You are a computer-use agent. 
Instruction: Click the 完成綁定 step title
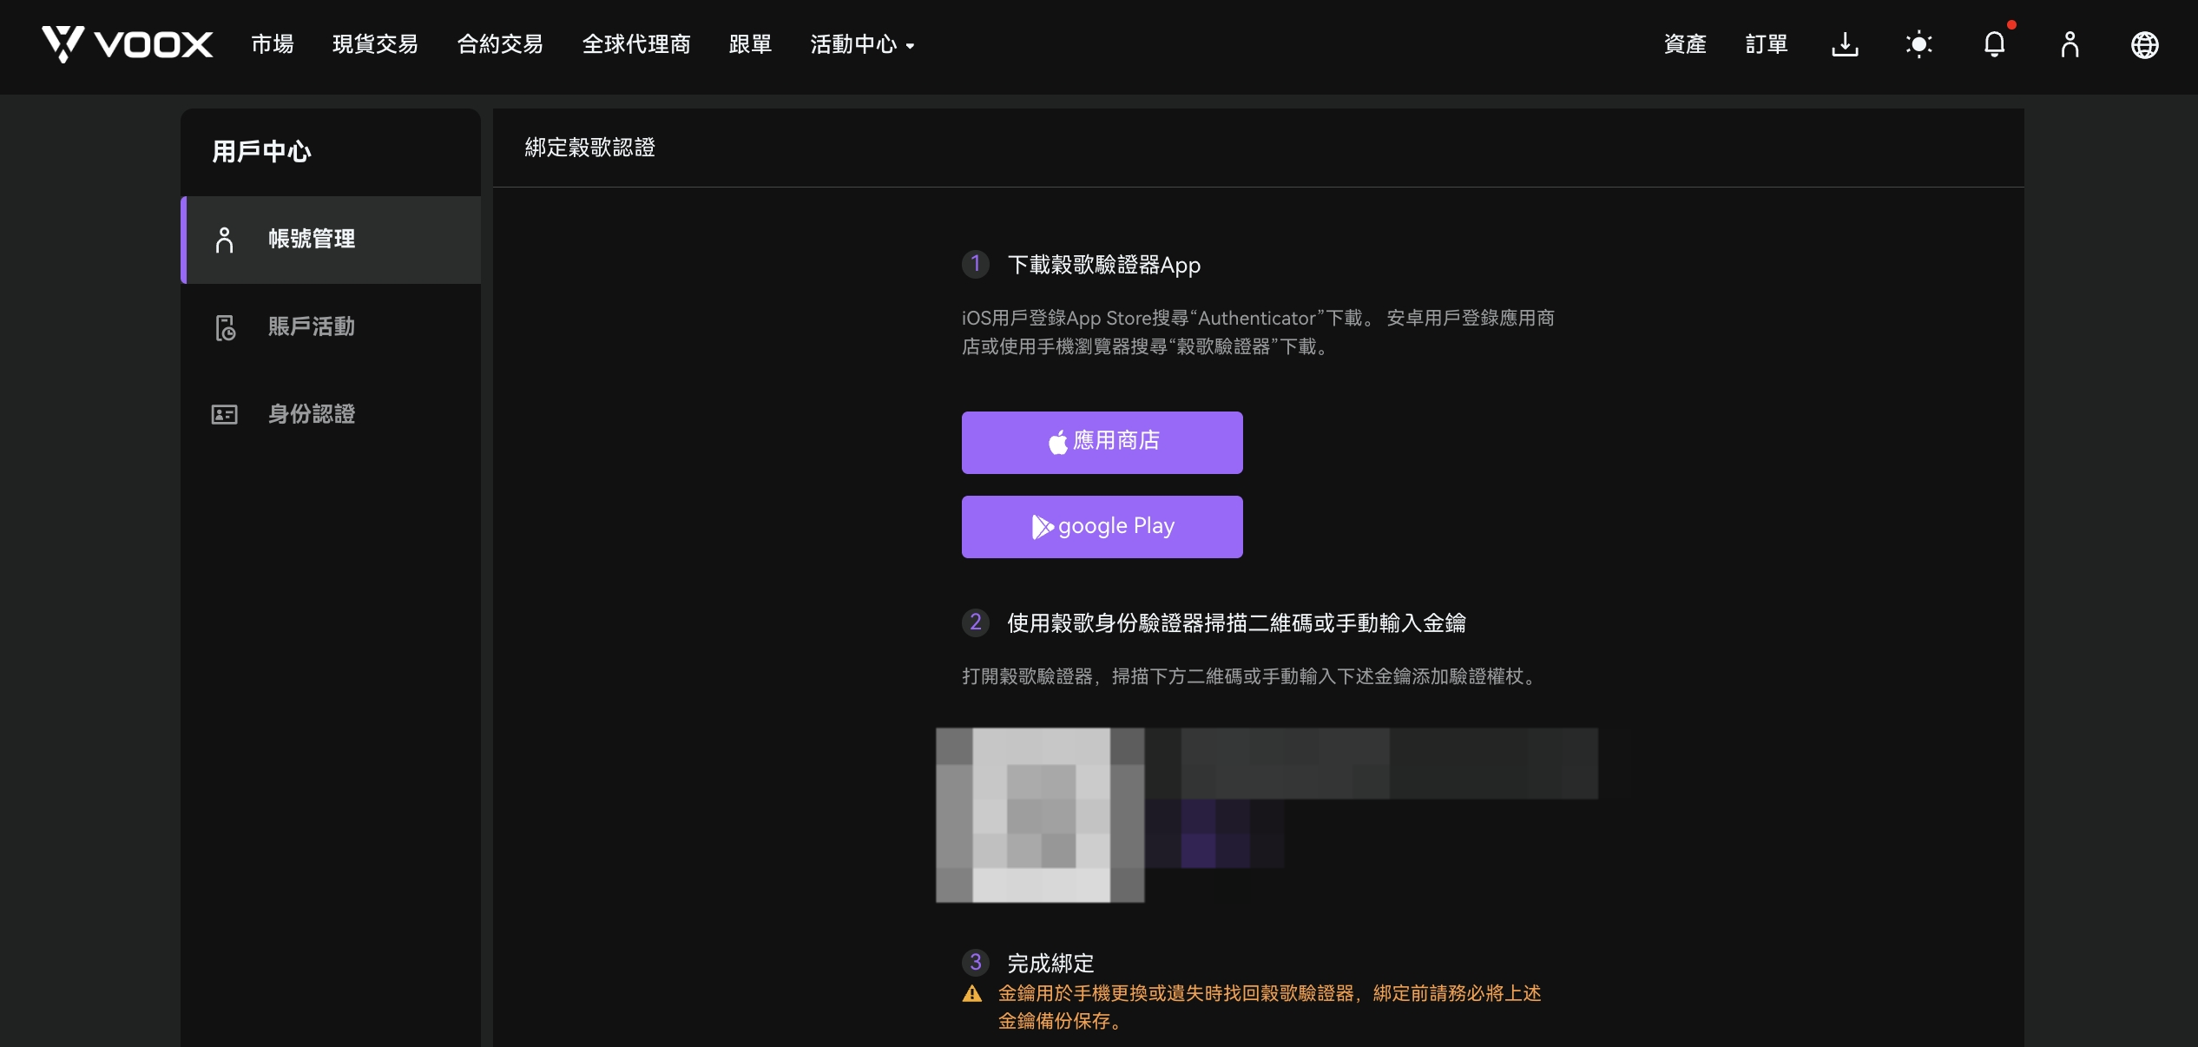[1050, 963]
